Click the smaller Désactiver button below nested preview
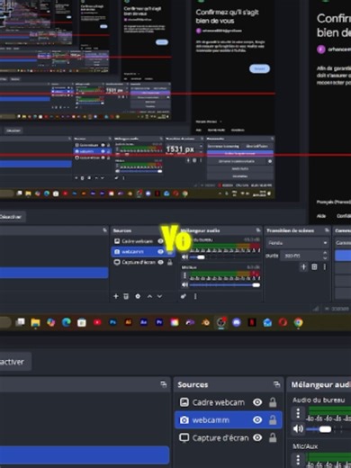The height and width of the screenshot is (468, 351). [x=12, y=217]
